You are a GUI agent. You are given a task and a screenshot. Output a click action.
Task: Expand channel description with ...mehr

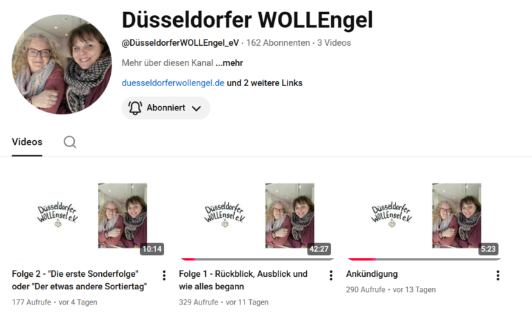point(229,63)
